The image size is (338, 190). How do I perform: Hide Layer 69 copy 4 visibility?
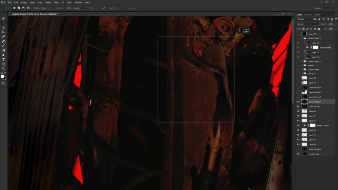click(x=298, y=102)
